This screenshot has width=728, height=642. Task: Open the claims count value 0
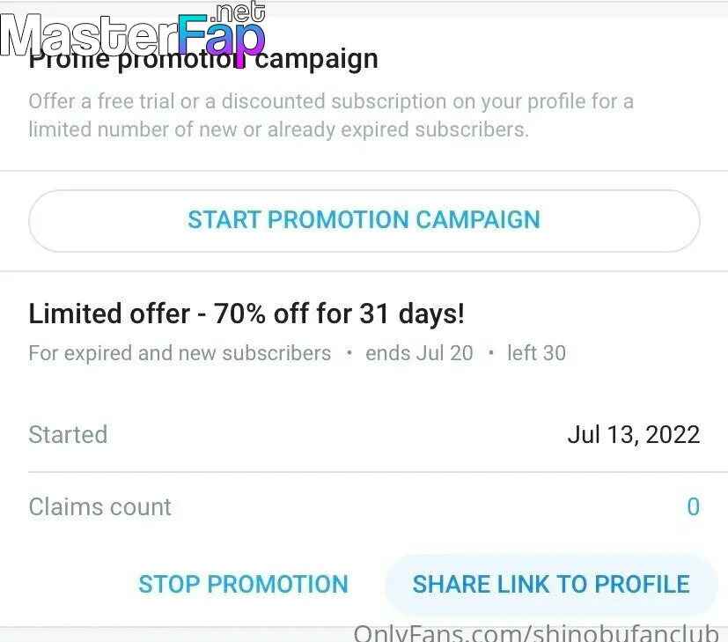(693, 506)
